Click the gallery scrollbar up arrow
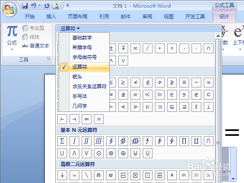This screenshot has height=183, width=244. [x=218, y=36]
